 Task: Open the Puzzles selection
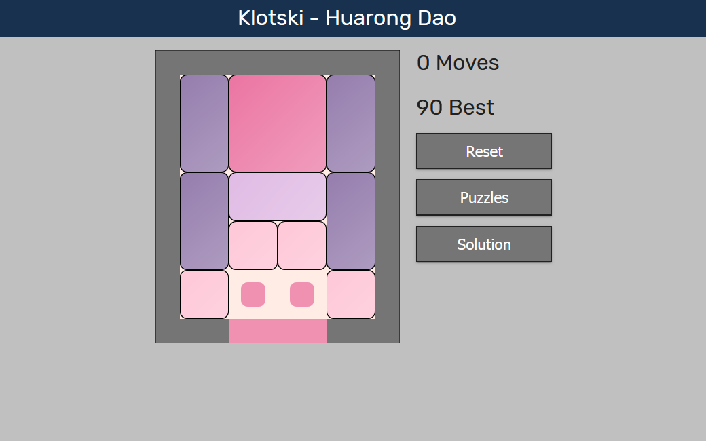pos(483,197)
